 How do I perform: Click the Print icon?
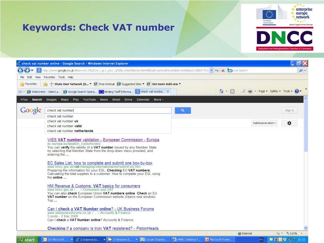[250, 91]
